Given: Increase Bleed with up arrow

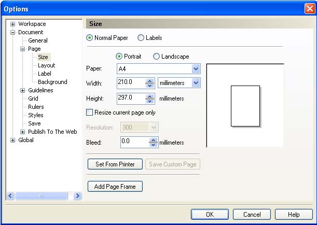Looking at the screenshot, I should (153, 140).
